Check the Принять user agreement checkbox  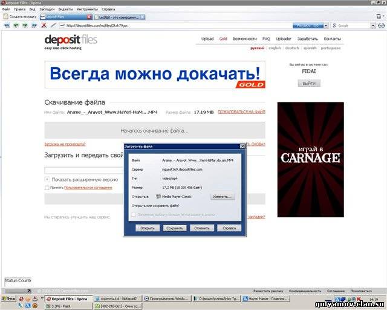click(x=47, y=188)
